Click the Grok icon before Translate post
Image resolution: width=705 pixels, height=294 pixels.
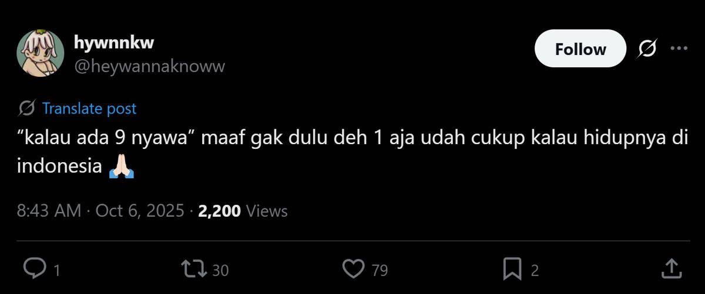tap(26, 108)
